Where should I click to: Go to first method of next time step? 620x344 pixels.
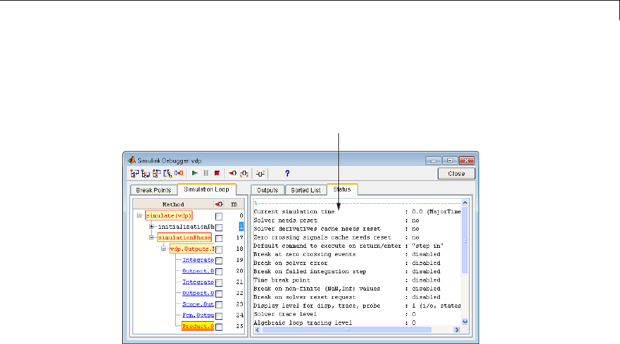click(168, 173)
